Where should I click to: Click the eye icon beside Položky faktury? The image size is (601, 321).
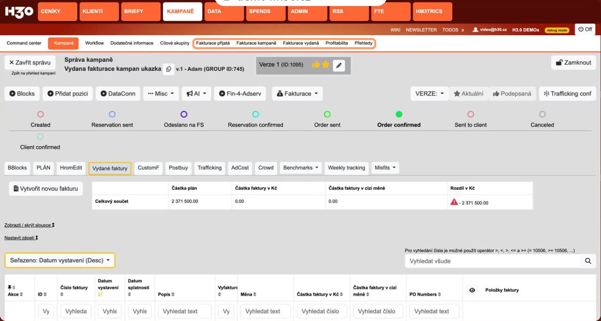472,290
